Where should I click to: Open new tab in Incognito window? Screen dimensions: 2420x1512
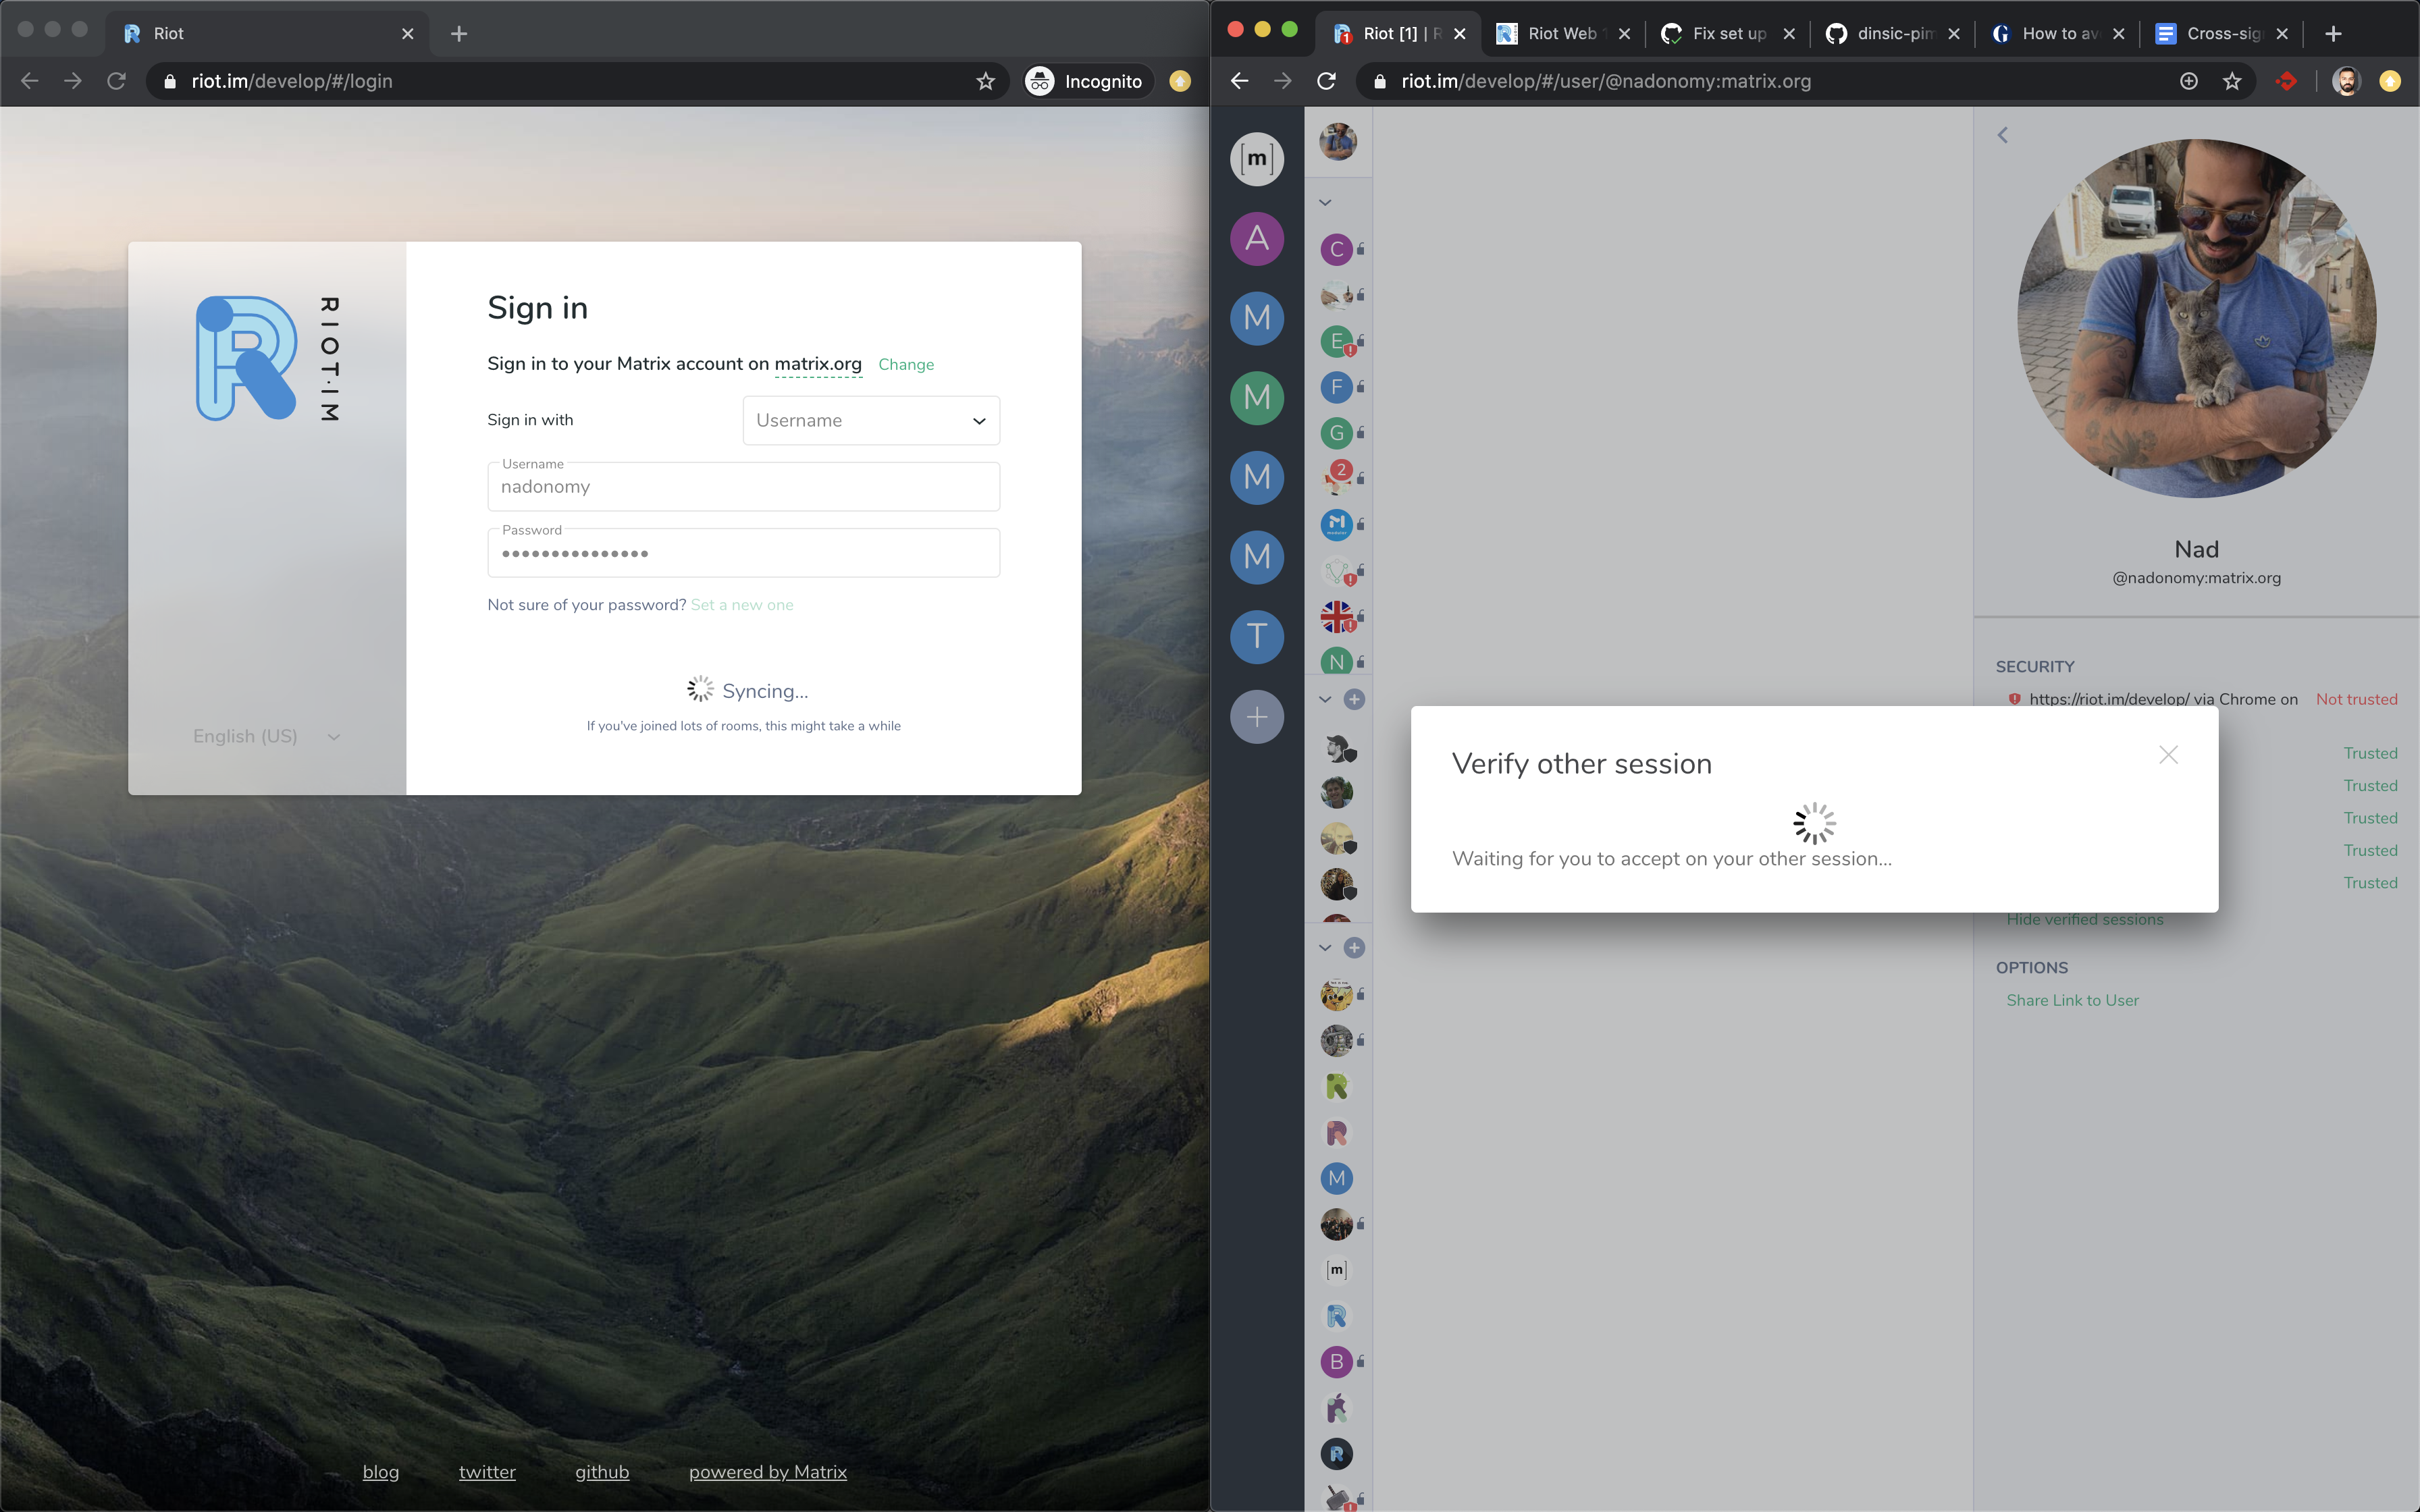[459, 34]
